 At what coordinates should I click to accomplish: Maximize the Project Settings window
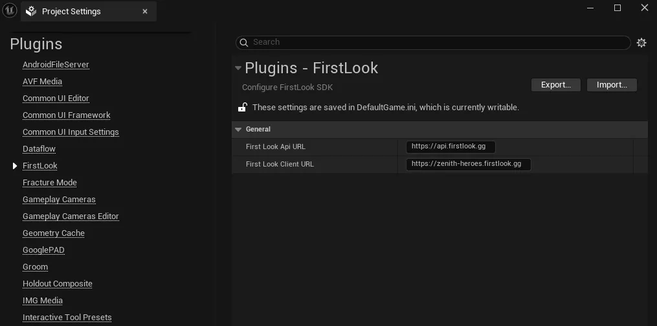[x=618, y=8]
